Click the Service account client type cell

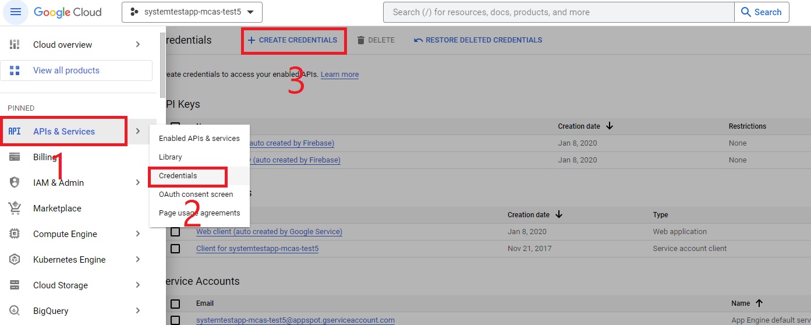coord(690,249)
